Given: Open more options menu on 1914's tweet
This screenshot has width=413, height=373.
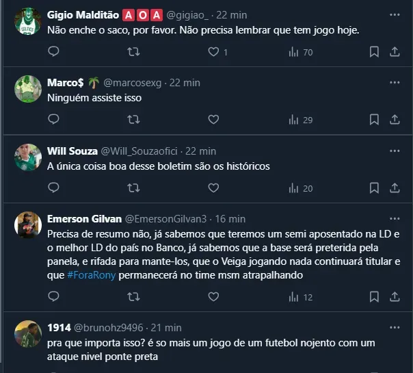Looking at the screenshot, I should tap(395, 328).
